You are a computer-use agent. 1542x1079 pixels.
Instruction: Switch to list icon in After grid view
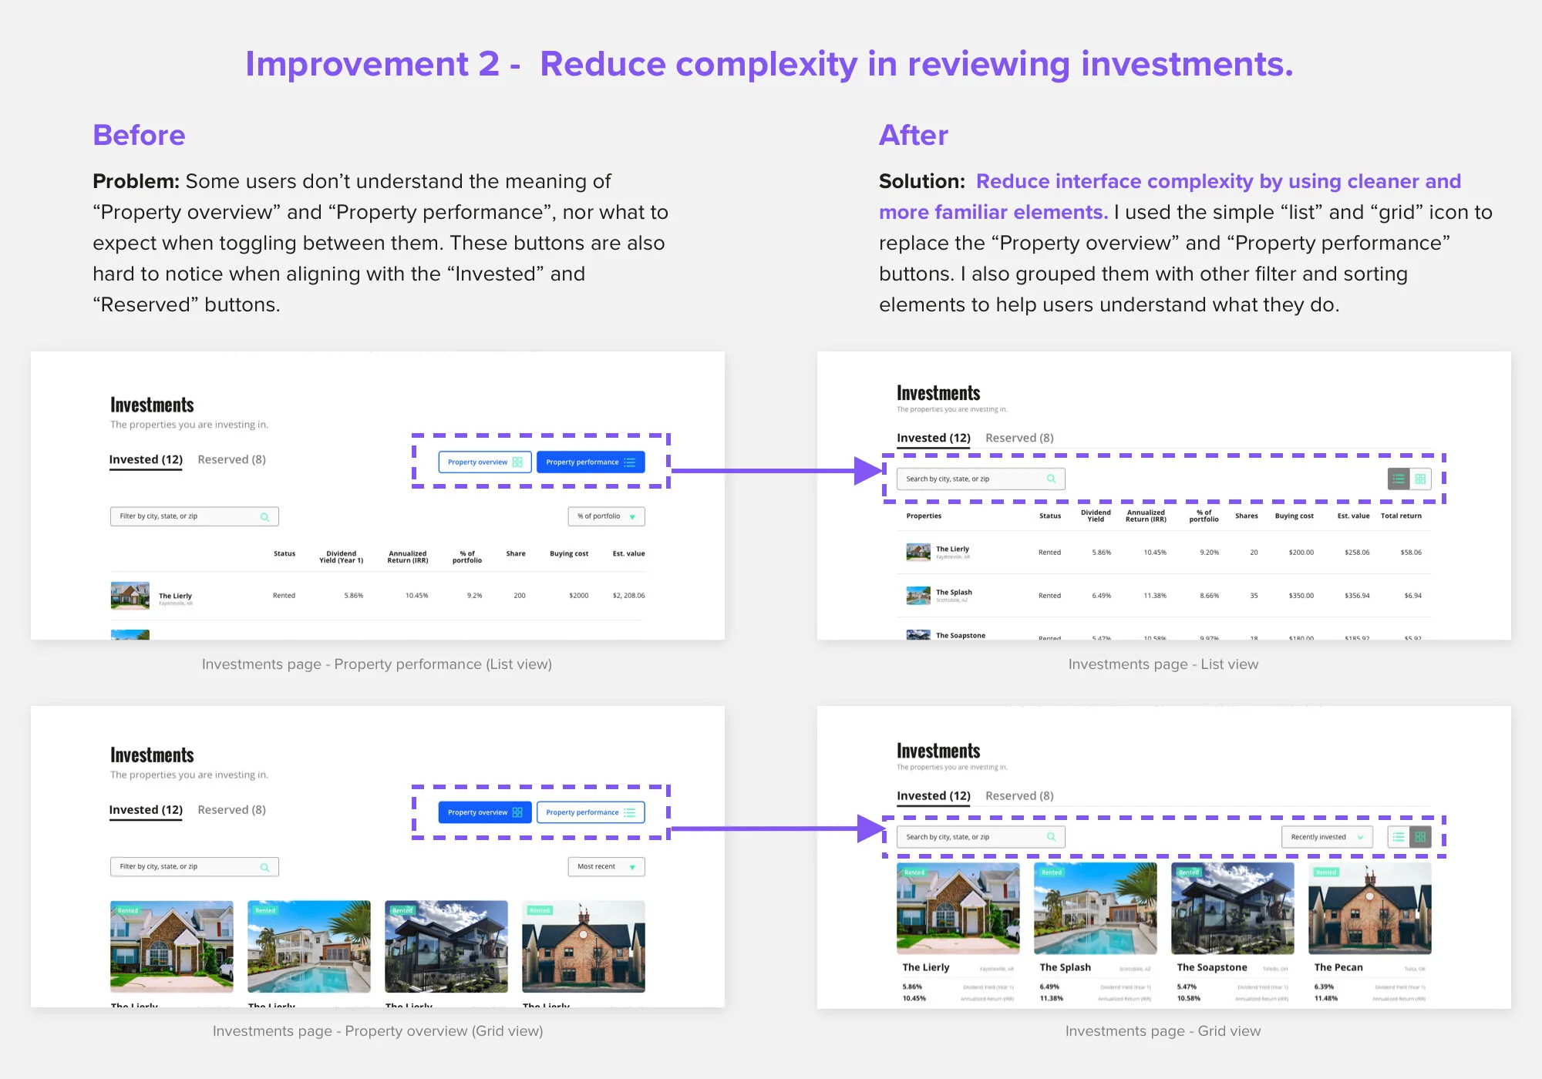click(1399, 837)
